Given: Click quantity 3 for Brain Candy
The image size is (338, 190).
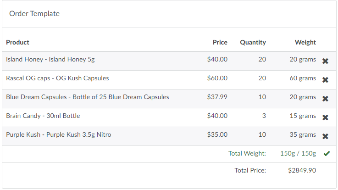Looking at the screenshot, I should [264, 116].
